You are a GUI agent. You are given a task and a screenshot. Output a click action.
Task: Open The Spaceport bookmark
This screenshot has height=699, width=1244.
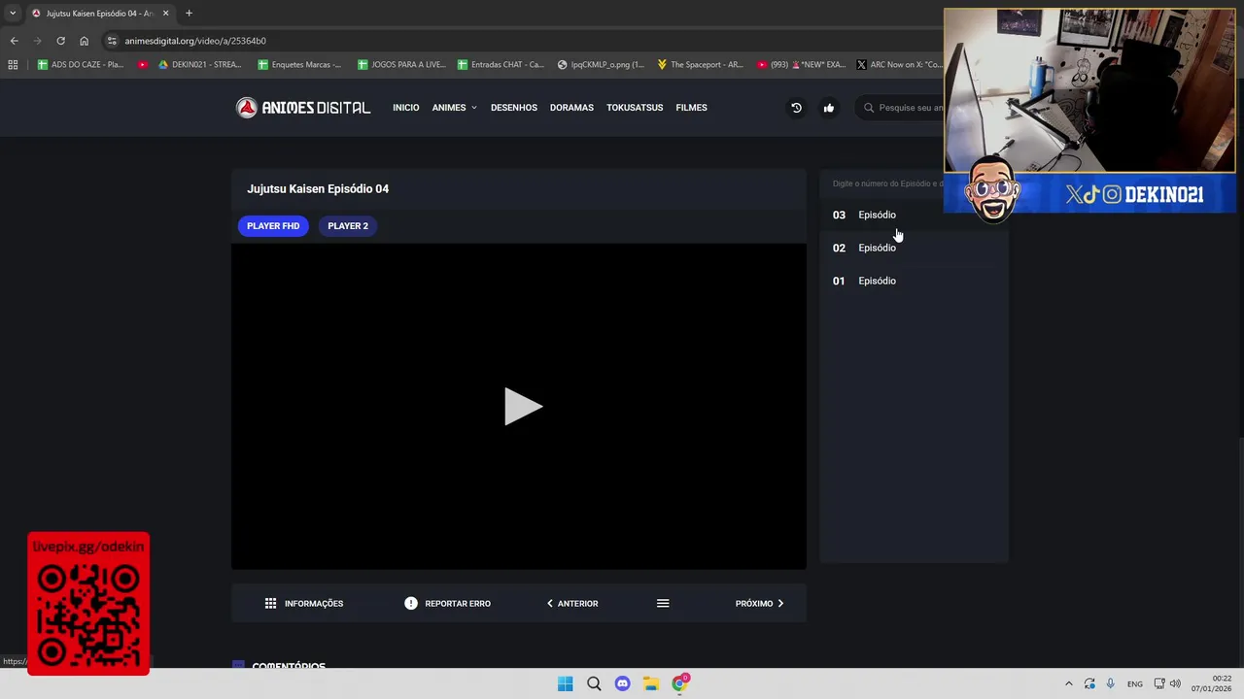(x=700, y=65)
